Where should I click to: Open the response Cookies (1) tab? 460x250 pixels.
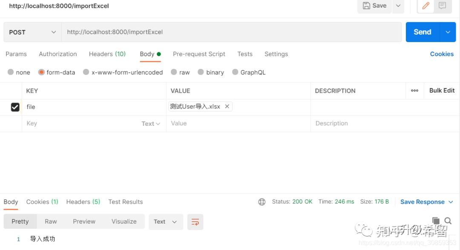[42, 202]
